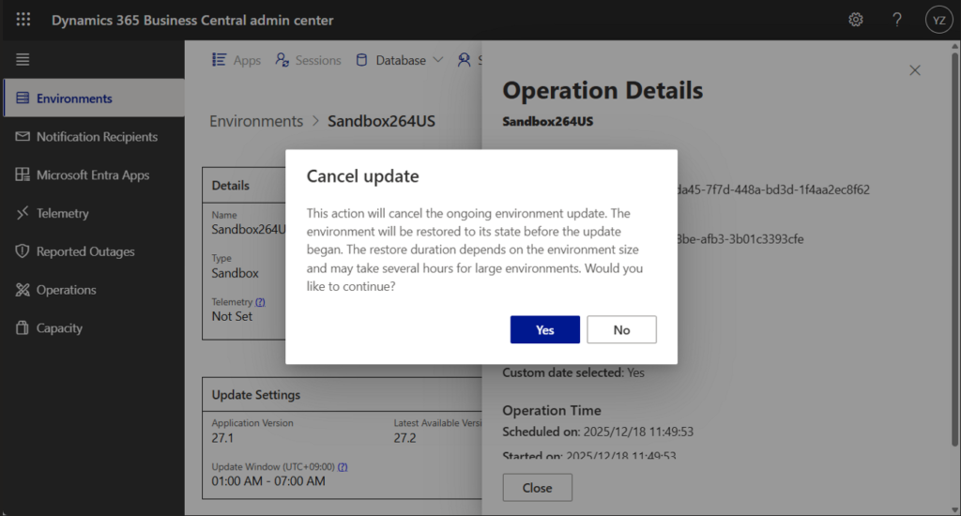Viewport: 961px width, 516px height.
Task: Open the Apps toolbar item
Action: click(x=236, y=60)
